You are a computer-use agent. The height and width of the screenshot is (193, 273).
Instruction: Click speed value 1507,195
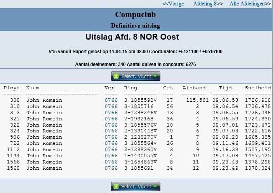[258, 150]
